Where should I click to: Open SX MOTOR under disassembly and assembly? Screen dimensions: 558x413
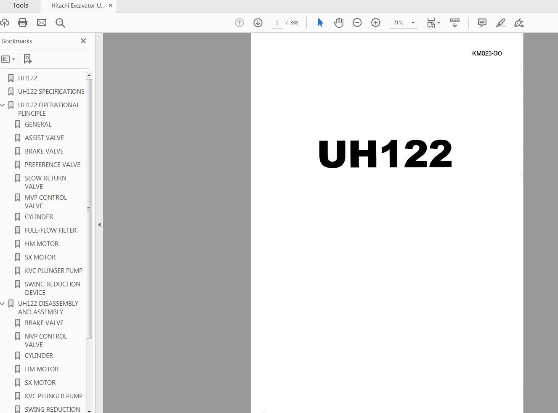(40, 383)
